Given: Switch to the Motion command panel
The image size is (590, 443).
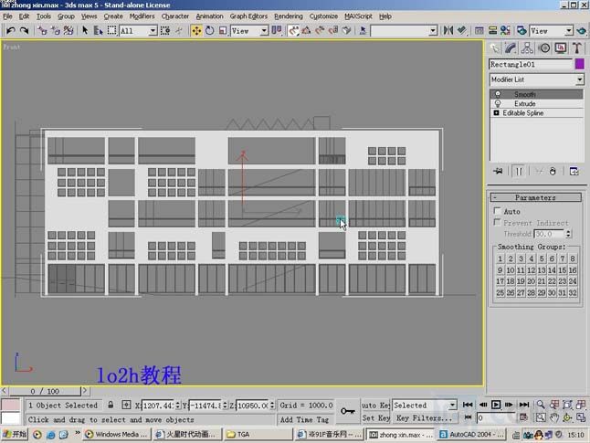Looking at the screenshot, I should [544, 48].
